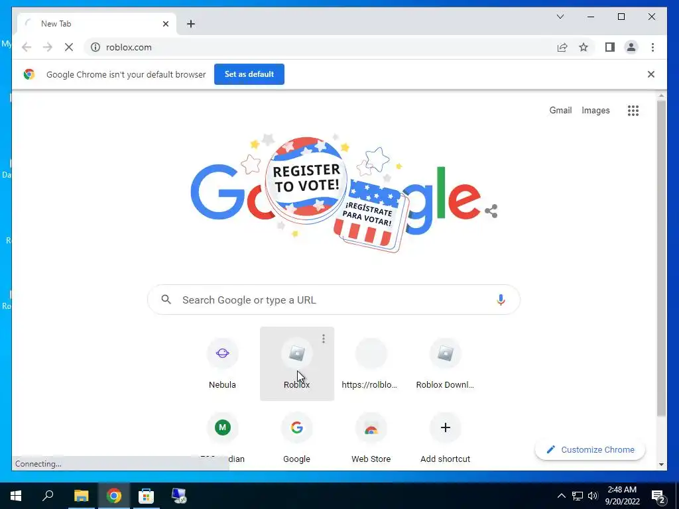
Task: Open the profile avatar menu
Action: 631,47
